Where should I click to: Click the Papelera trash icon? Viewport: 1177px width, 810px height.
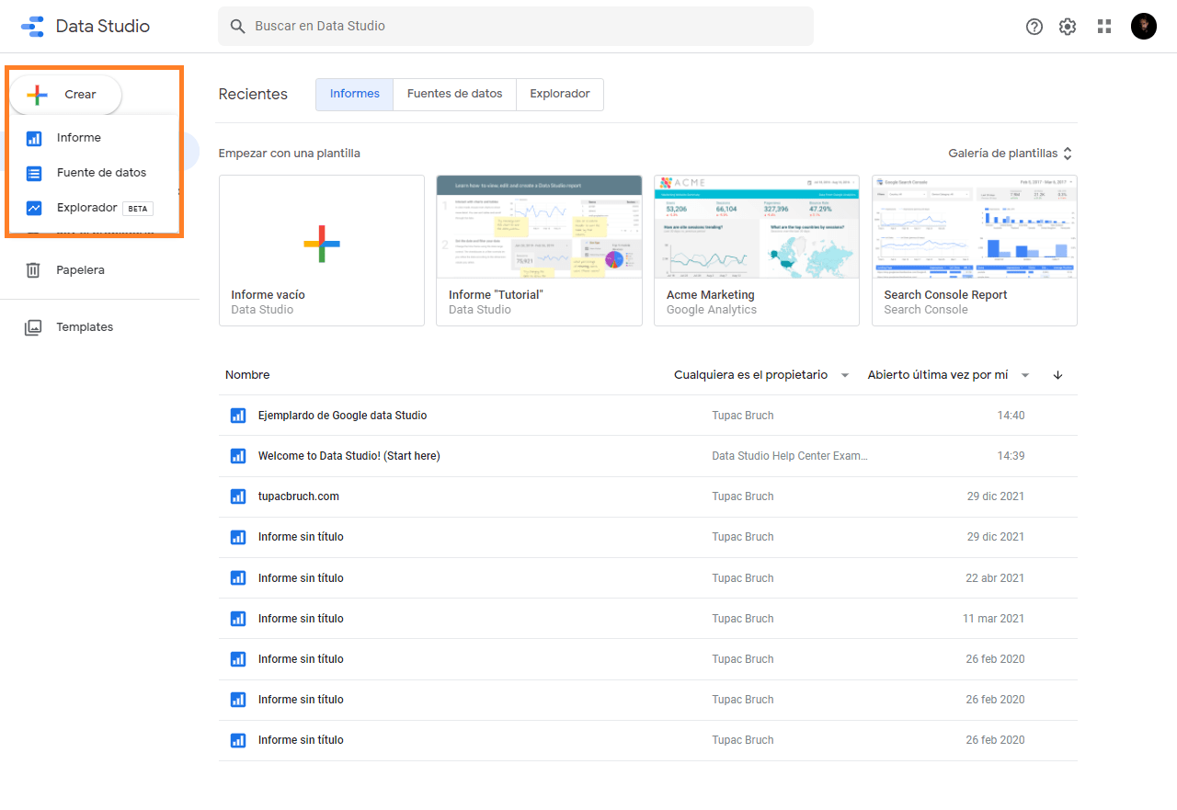pos(33,270)
